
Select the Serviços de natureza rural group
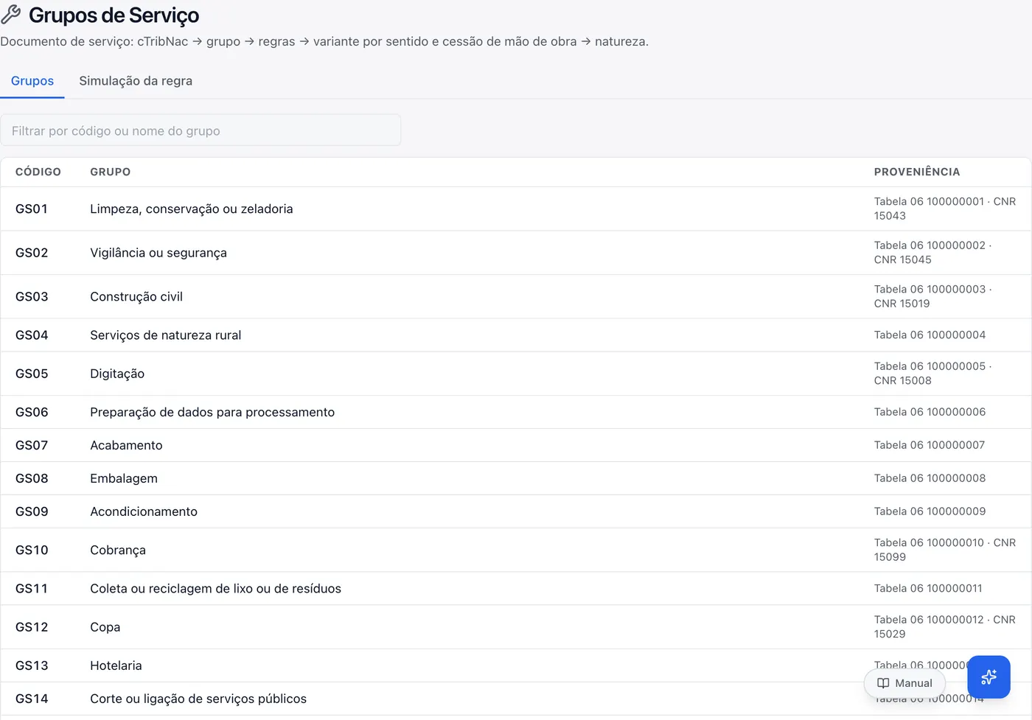click(166, 335)
